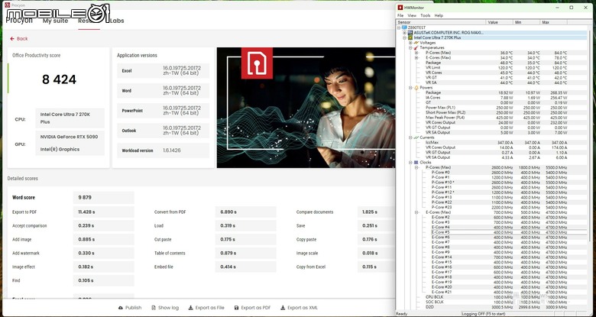
Task: Click the Workload version 1.6.1426 field
Action: (x=163, y=150)
